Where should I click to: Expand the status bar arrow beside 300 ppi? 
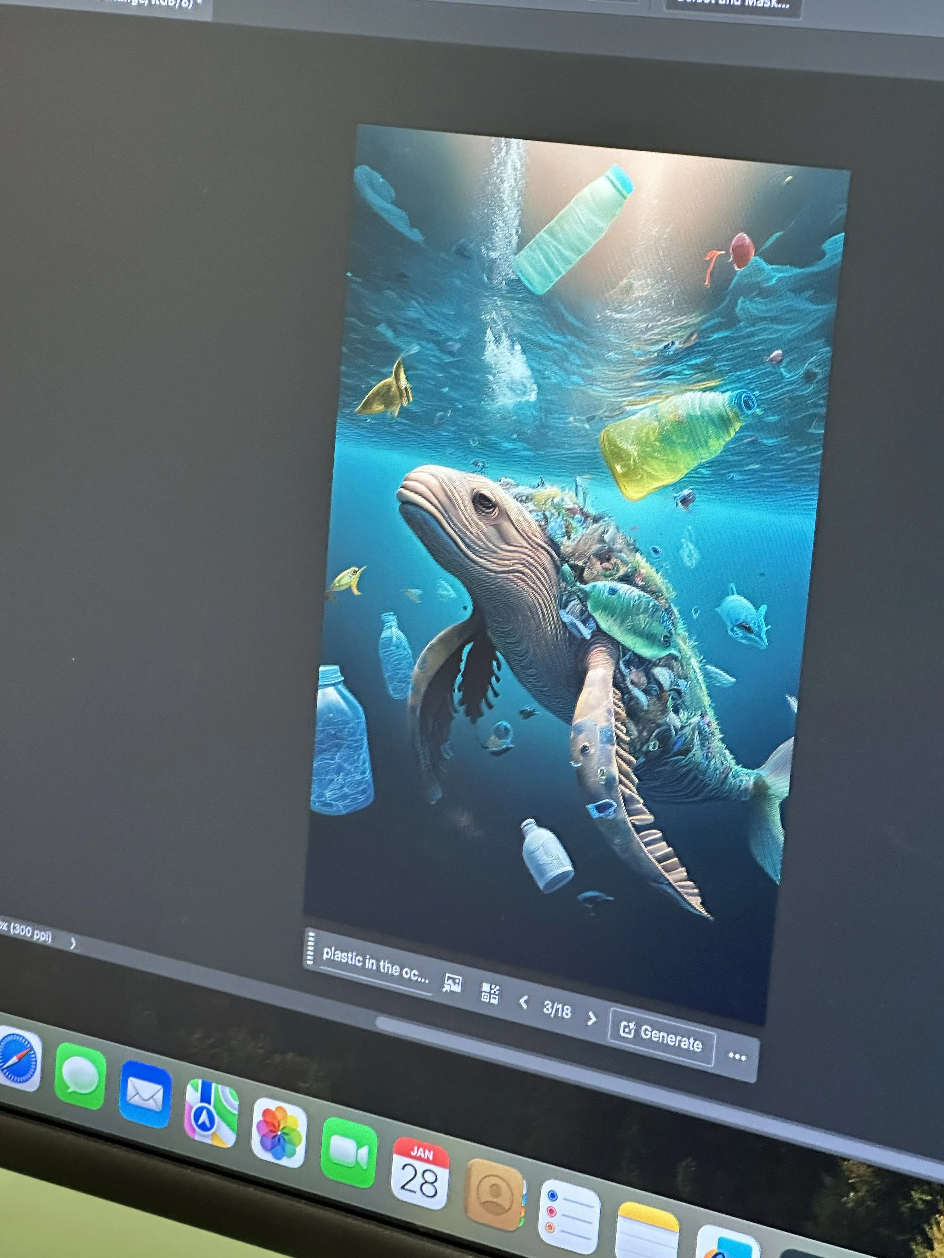pos(73,944)
